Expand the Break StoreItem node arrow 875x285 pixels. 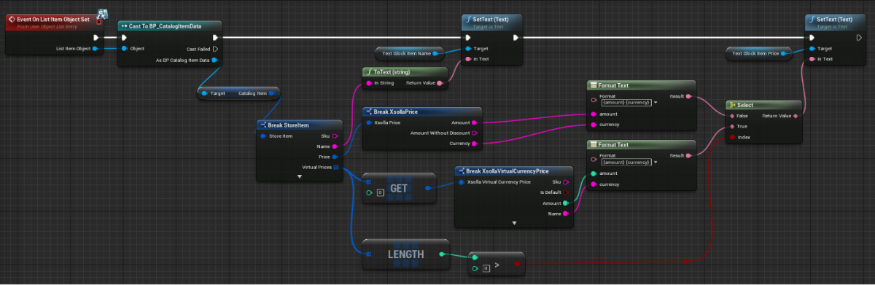click(x=299, y=176)
